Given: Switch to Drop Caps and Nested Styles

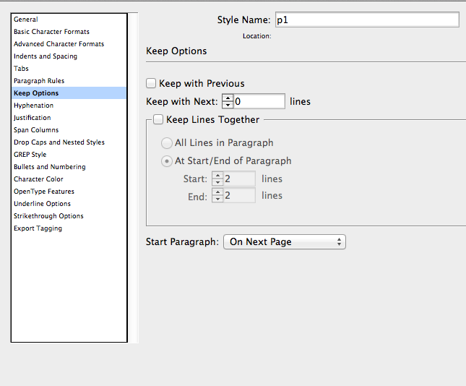Looking at the screenshot, I should point(59,142).
